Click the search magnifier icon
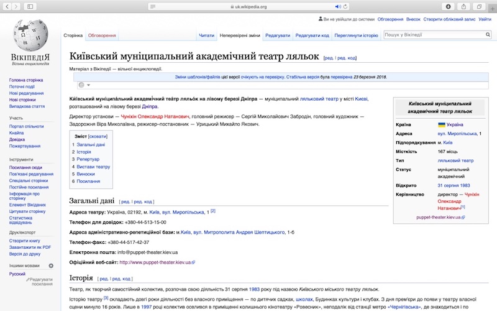Image resolution: width=497 pixels, height=311 pixels. (x=488, y=35)
